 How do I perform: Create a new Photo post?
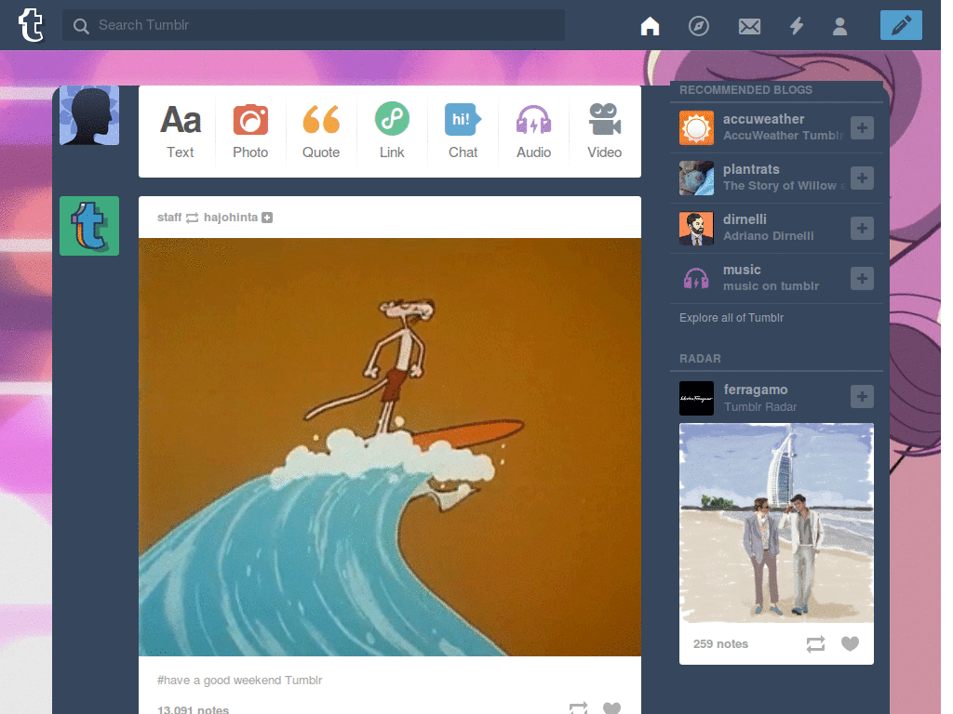pyautogui.click(x=250, y=131)
